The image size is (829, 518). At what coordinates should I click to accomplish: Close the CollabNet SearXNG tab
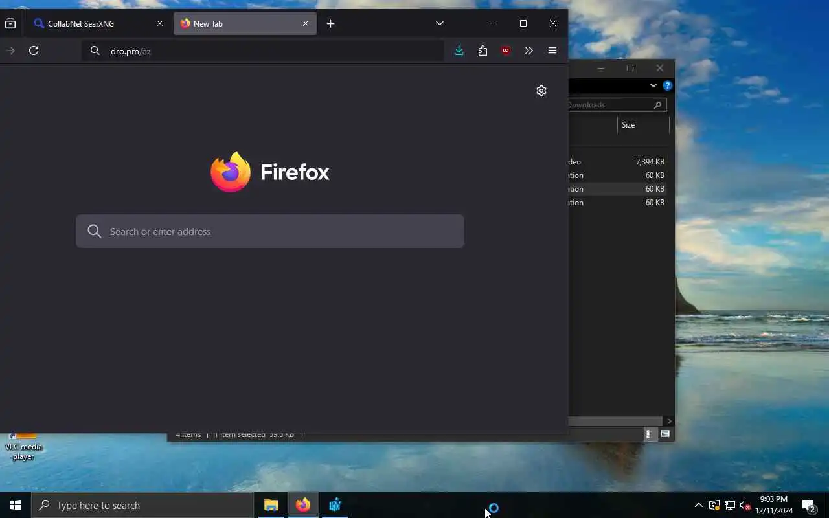160,23
